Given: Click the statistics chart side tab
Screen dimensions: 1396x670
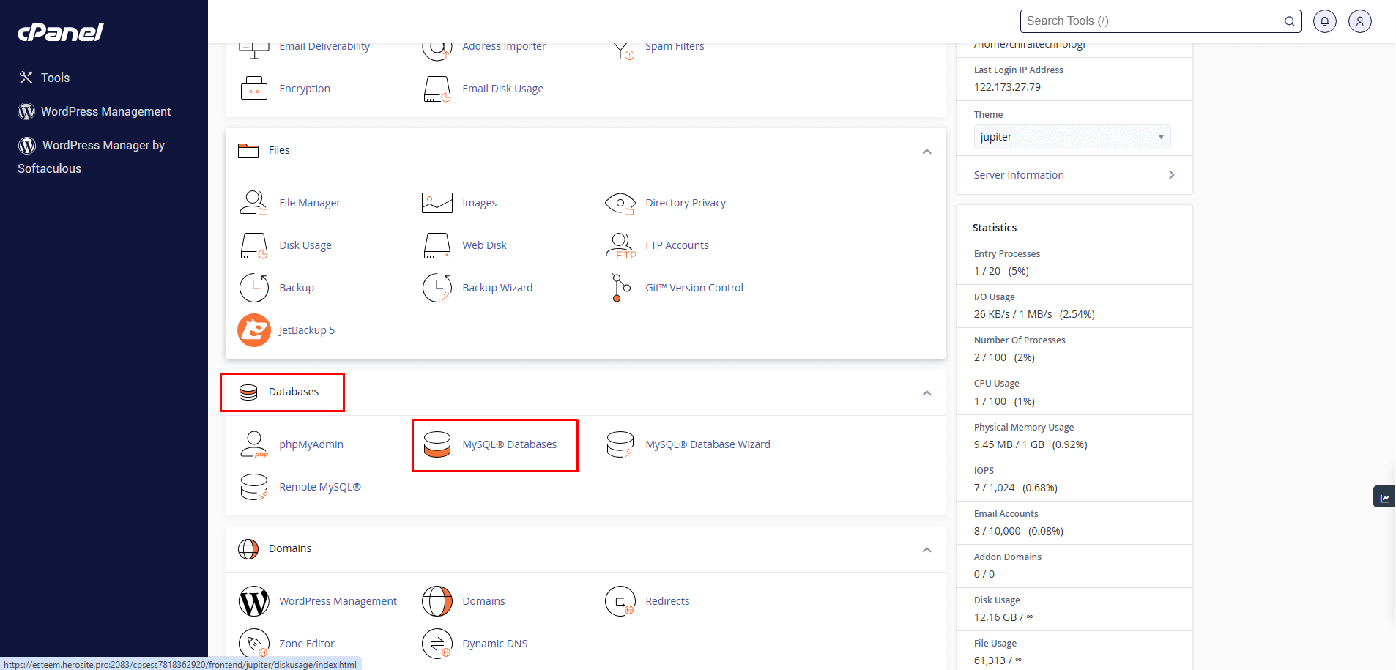Looking at the screenshot, I should (1384, 497).
